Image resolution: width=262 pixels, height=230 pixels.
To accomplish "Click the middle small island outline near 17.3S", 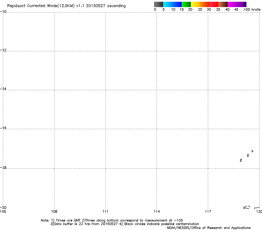I will point(248,155).
